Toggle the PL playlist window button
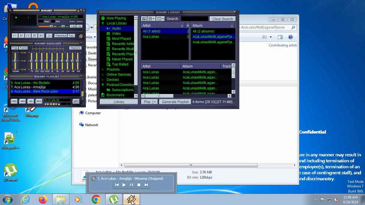Screen dimensions: 365x205 [79, 26]
